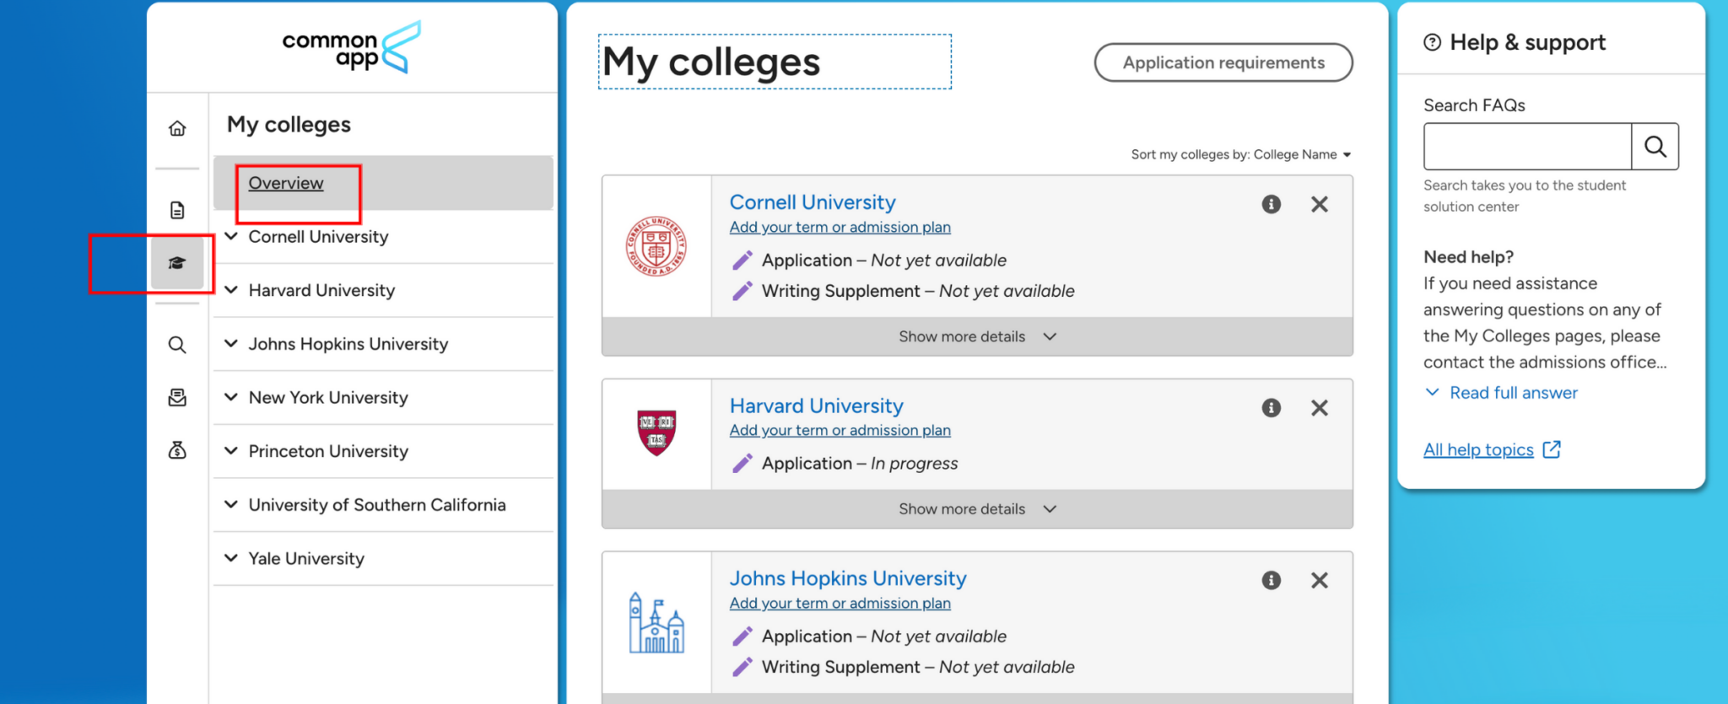This screenshot has height=704, width=1728.
Task: Remove Cornell University from my colleges
Action: pos(1320,204)
